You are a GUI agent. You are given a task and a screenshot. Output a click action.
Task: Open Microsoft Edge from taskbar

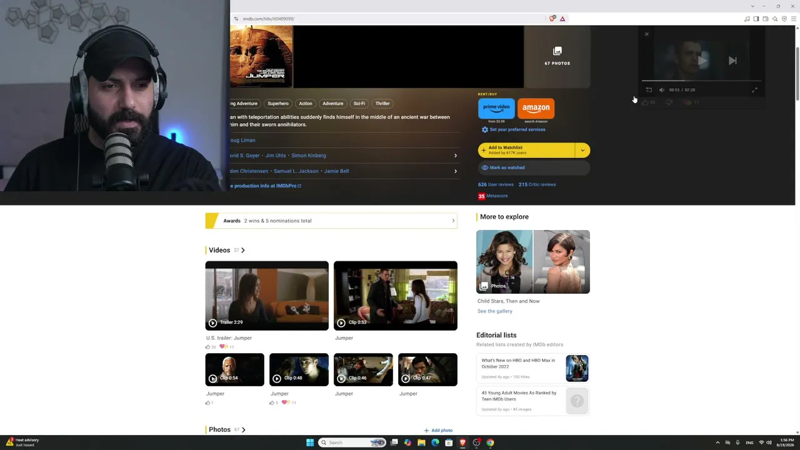coord(435,442)
